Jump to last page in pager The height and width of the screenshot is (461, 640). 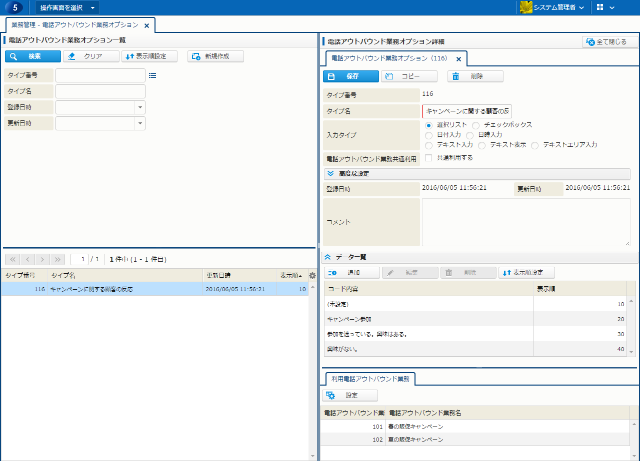(x=58, y=259)
